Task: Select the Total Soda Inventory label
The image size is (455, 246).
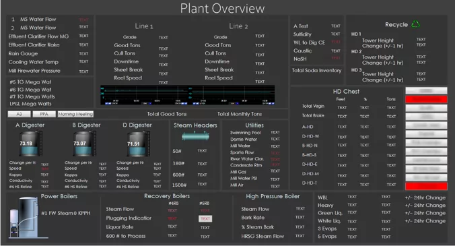Action: [316, 70]
